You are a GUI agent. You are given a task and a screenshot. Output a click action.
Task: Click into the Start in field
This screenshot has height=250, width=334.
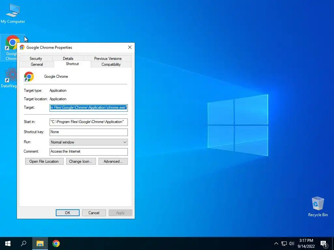tap(89, 122)
